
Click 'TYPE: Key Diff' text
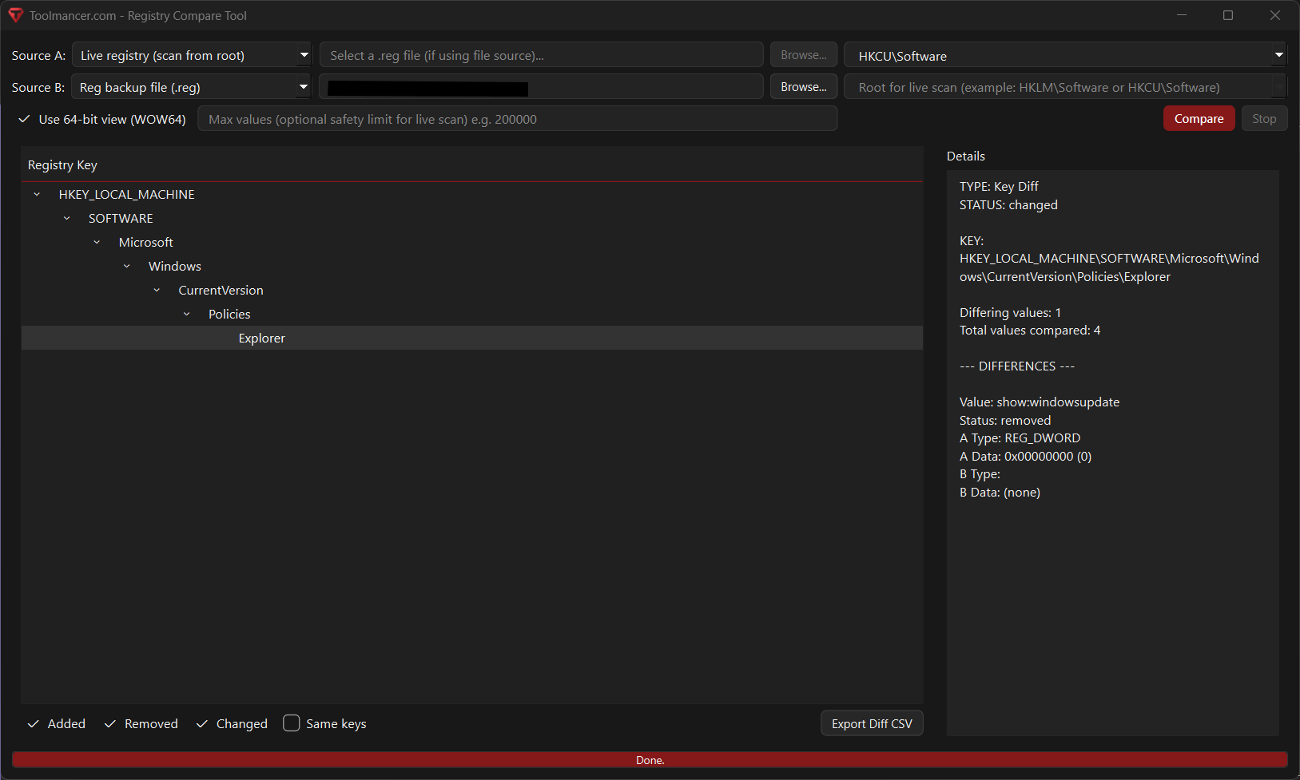pyautogui.click(x=999, y=186)
